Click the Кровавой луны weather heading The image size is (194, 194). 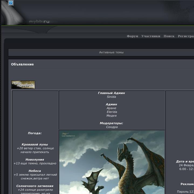click(x=35, y=144)
